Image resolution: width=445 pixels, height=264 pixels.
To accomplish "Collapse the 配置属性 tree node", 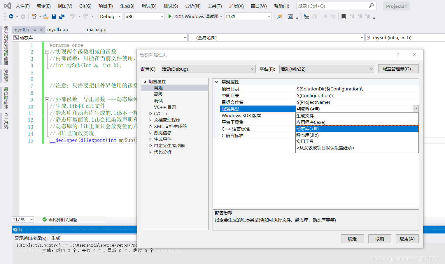I will [145, 81].
